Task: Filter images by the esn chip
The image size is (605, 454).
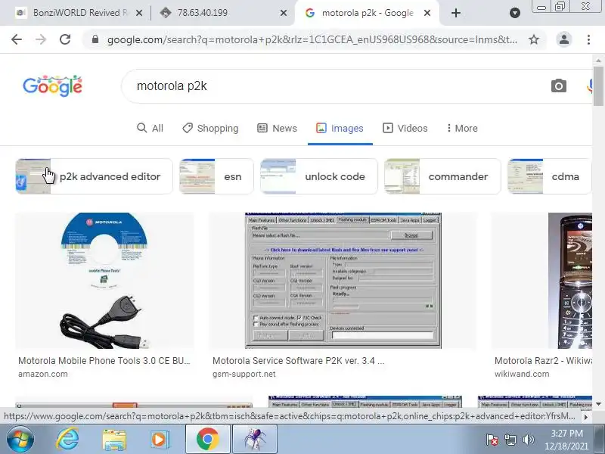Action: click(x=216, y=176)
